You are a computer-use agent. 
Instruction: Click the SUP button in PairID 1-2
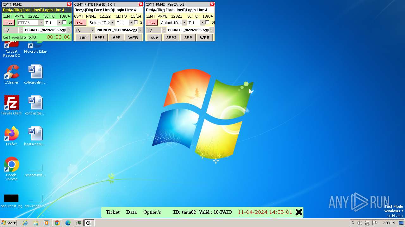154,37
